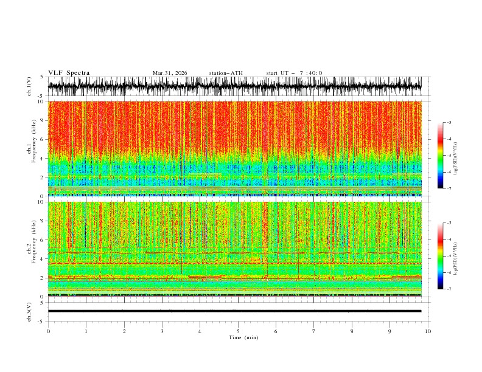The height and width of the screenshot is (372, 482).
Task: Click the "-3" label on upper color bar
Action: 449,122
